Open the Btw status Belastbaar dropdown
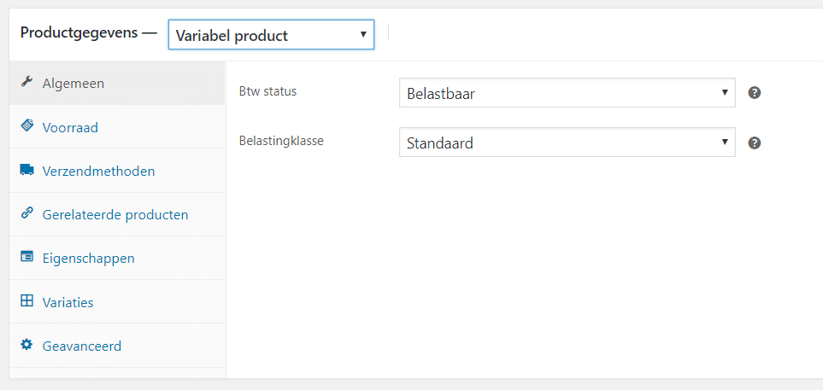 567,93
